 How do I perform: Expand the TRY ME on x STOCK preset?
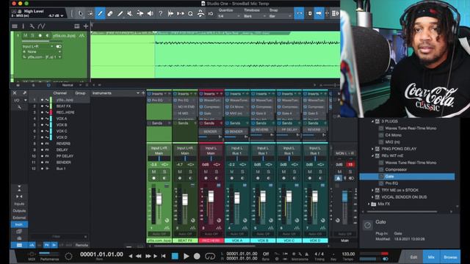(372, 190)
